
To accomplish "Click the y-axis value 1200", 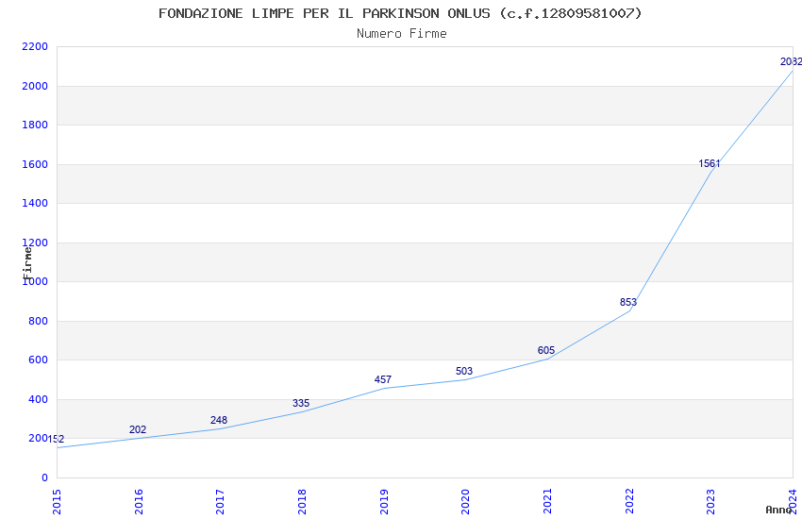I will pyautogui.click(x=35, y=243).
